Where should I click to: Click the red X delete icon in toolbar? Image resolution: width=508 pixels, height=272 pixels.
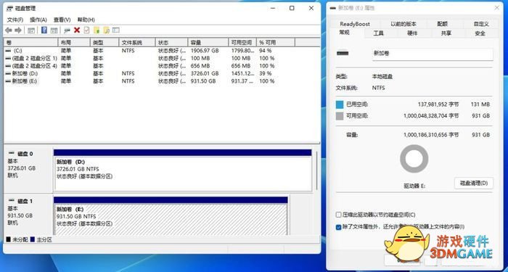pyautogui.click(x=77, y=30)
